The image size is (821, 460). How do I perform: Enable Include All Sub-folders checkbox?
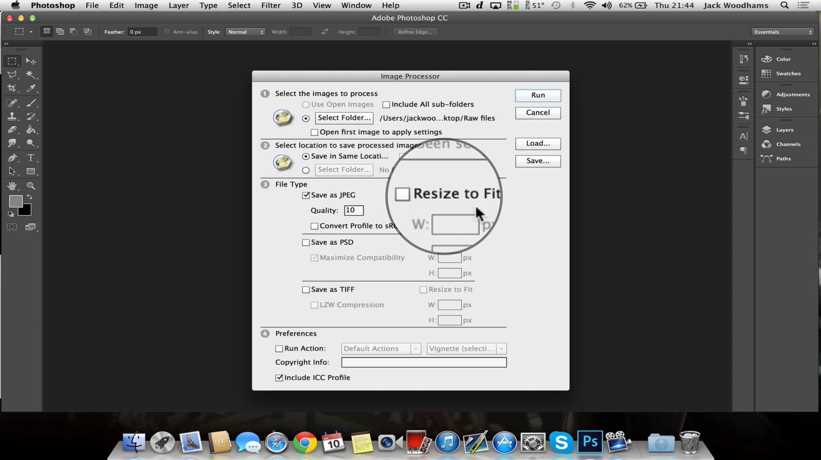(x=386, y=104)
